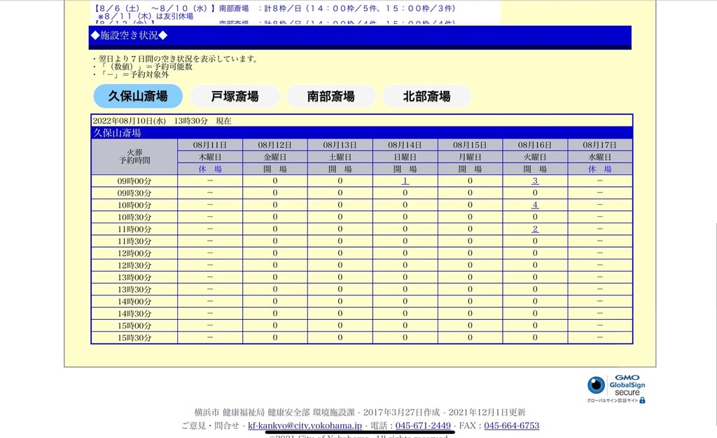Viewport: 717px width, 438px height.
Task: Open the GMO GlobalSign secure seal
Action: pos(616,389)
